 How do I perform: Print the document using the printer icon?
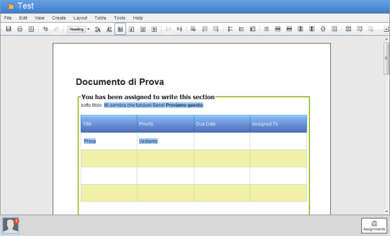(19, 29)
